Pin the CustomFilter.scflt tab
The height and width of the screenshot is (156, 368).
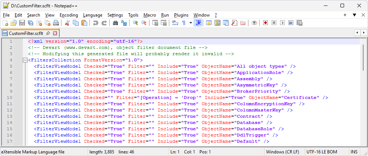(48, 33)
